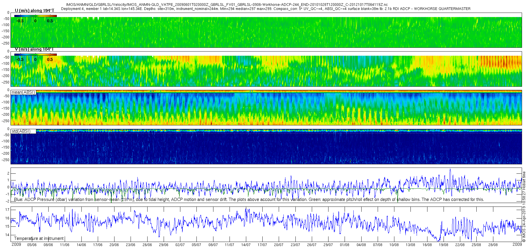Click the 2 tick on pressure variation axis
The width and height of the screenshot is (527, 249).
point(8,173)
